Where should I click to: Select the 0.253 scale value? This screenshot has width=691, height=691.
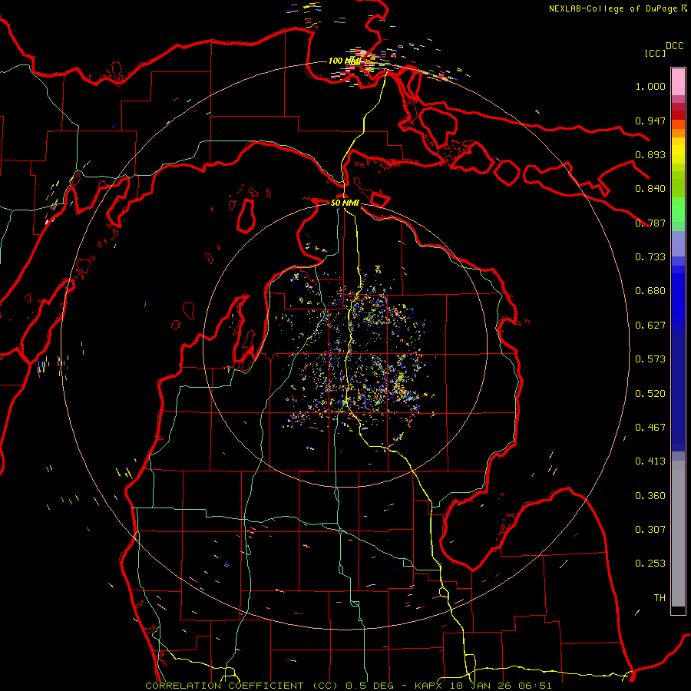tap(650, 564)
